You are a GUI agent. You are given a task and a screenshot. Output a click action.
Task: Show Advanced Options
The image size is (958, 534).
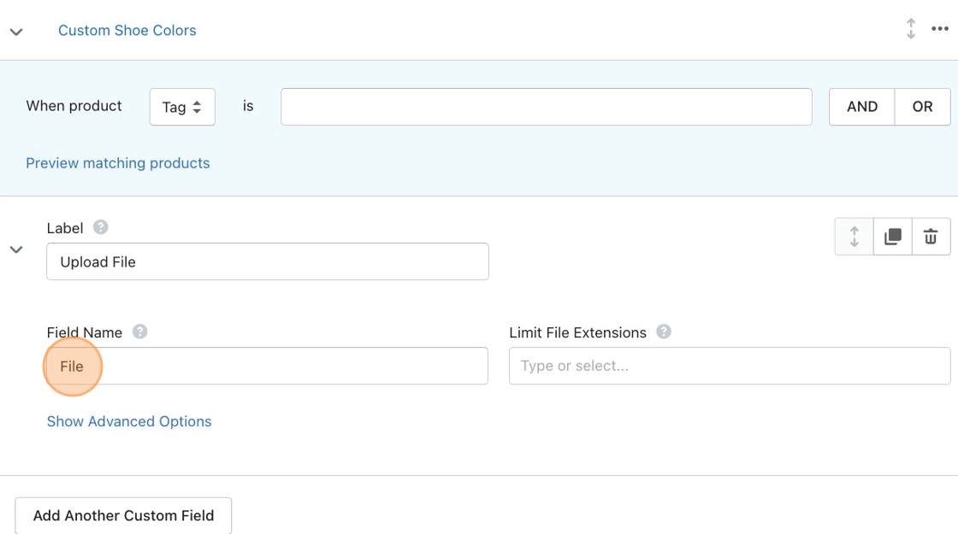tap(129, 421)
